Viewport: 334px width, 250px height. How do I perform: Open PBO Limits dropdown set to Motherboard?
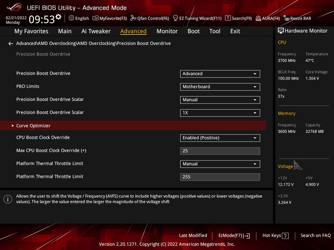(220, 87)
